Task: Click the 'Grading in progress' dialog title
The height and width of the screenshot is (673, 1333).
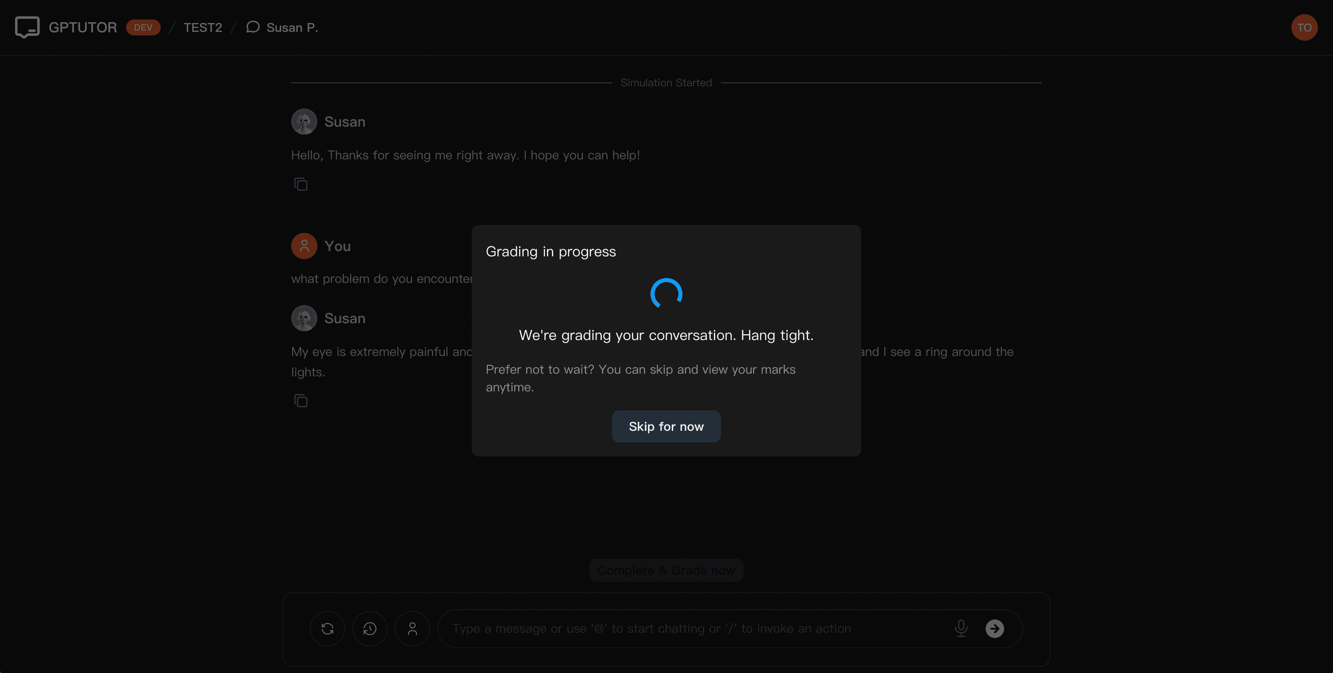Action: [x=551, y=251]
